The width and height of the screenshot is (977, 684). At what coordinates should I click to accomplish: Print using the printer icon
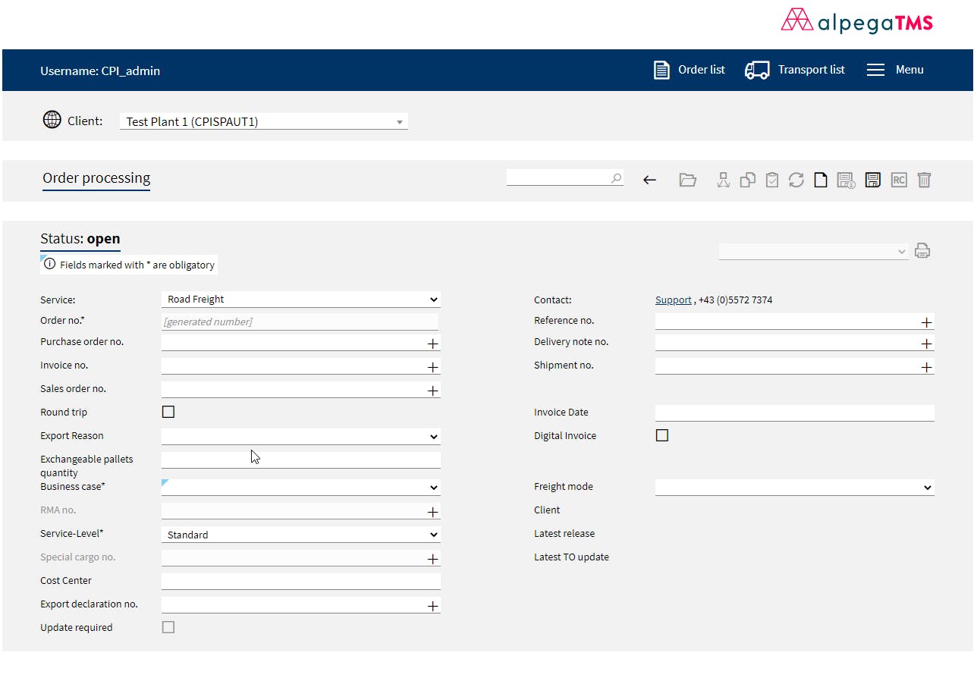point(922,250)
